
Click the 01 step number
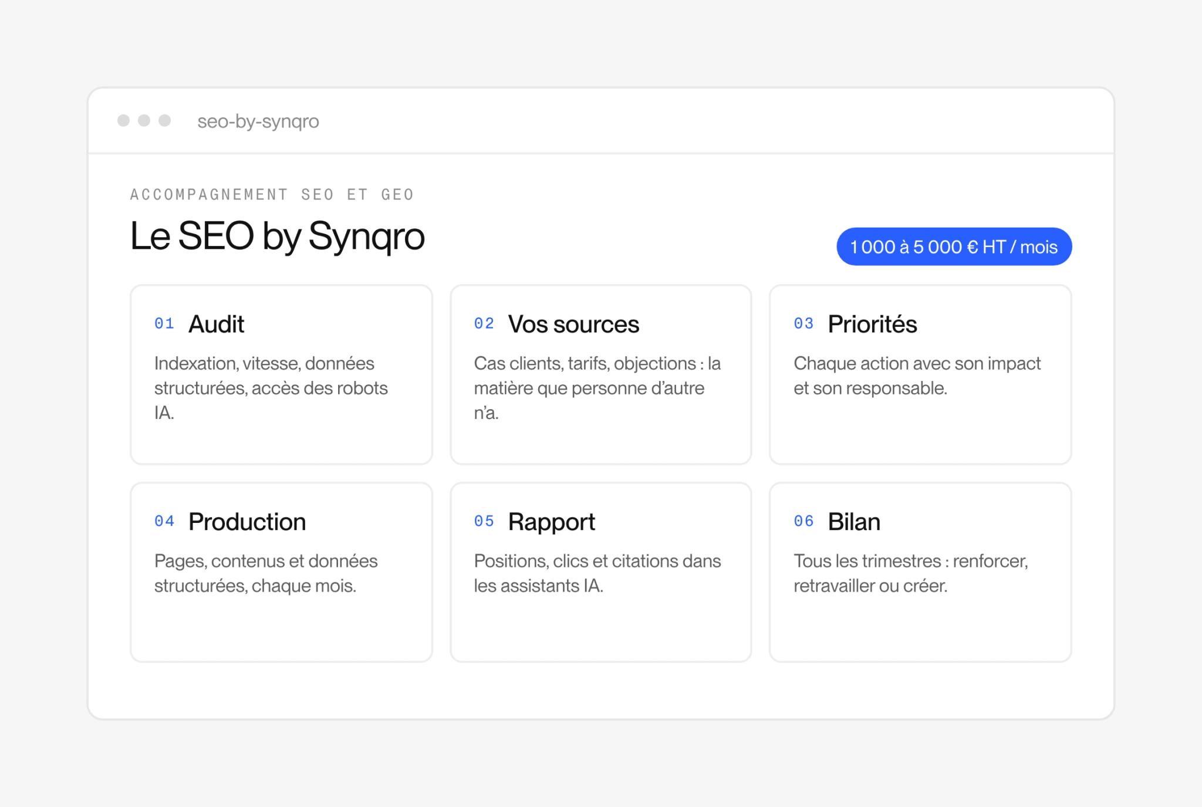(x=164, y=323)
